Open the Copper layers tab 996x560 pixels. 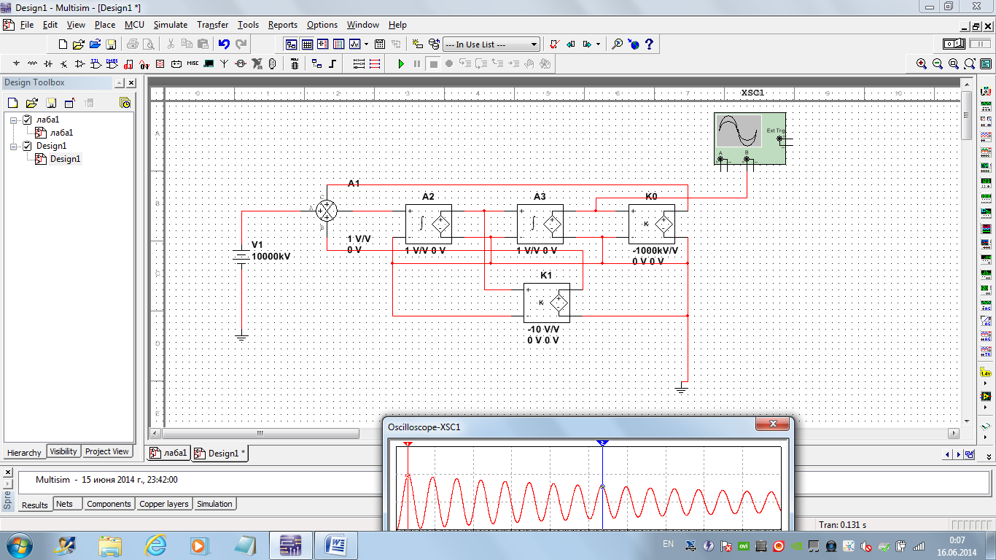[164, 504]
